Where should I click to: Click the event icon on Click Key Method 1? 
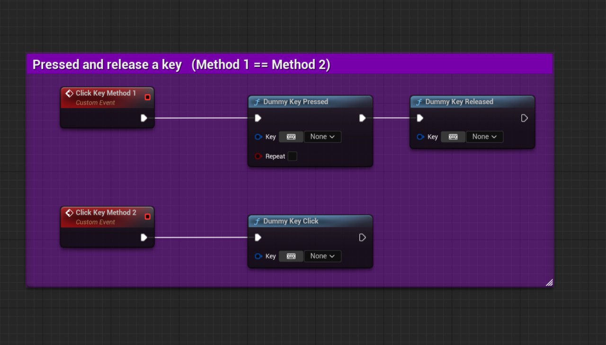tap(69, 93)
